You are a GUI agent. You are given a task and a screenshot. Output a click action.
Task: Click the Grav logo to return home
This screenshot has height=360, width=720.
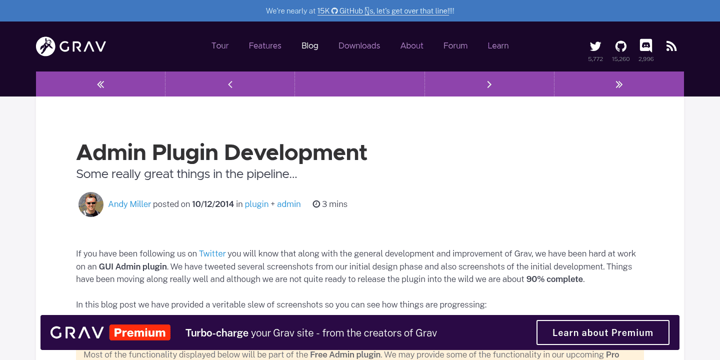tap(70, 46)
